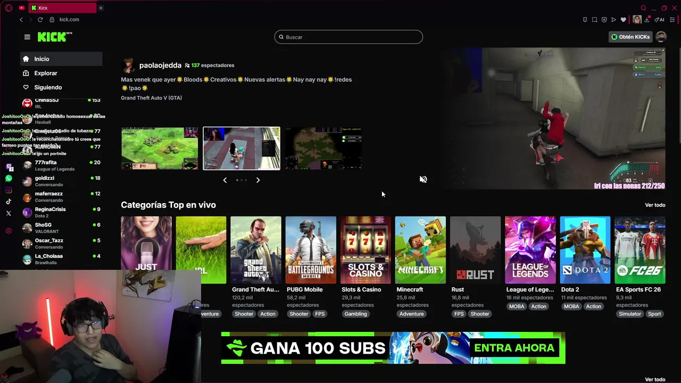
Task: Click the Buscar search field
Action: click(348, 37)
